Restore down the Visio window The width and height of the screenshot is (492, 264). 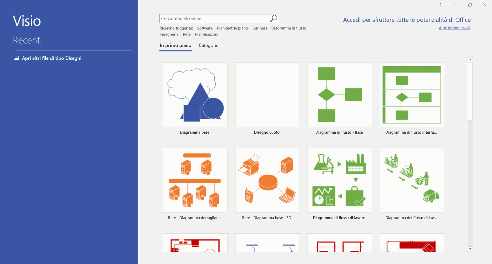click(x=470, y=5)
